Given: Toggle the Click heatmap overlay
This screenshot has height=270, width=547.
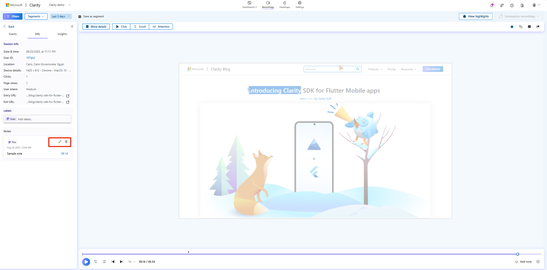Looking at the screenshot, I should coord(121,27).
